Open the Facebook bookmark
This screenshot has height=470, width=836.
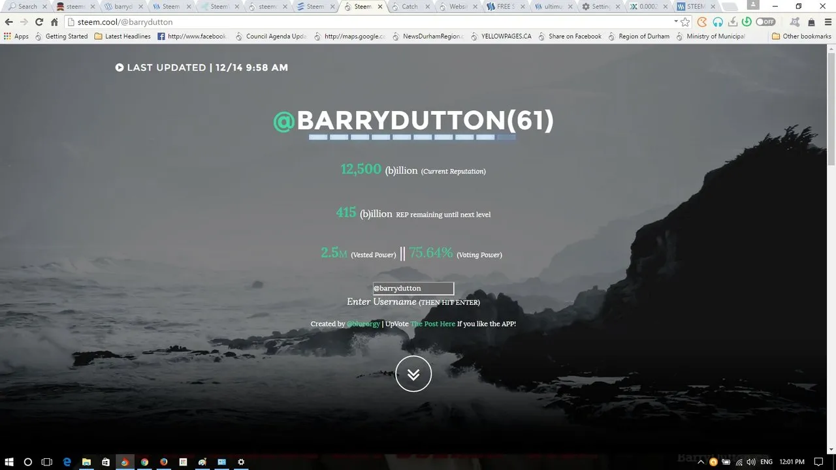pyautogui.click(x=192, y=37)
